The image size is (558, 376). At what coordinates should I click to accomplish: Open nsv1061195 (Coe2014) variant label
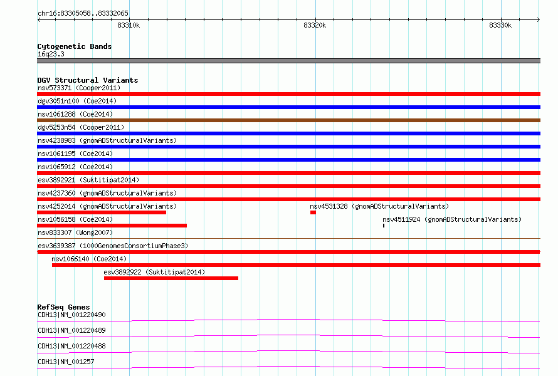point(75,154)
